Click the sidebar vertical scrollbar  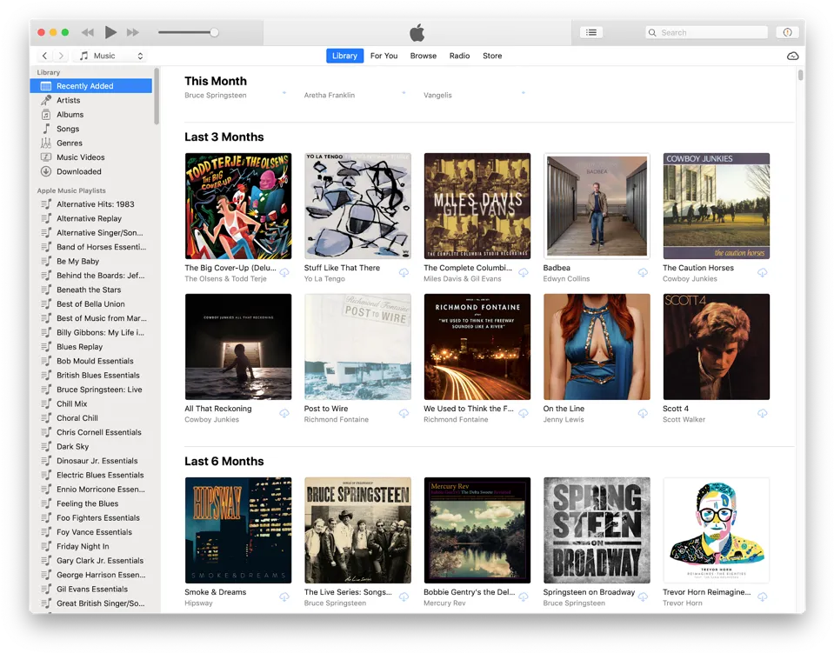click(157, 97)
